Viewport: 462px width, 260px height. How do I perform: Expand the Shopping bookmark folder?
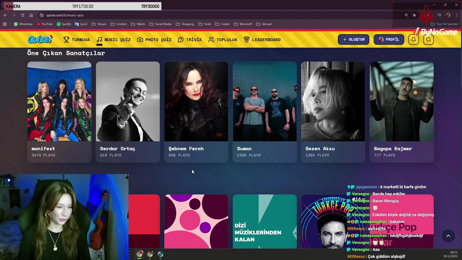(x=185, y=24)
